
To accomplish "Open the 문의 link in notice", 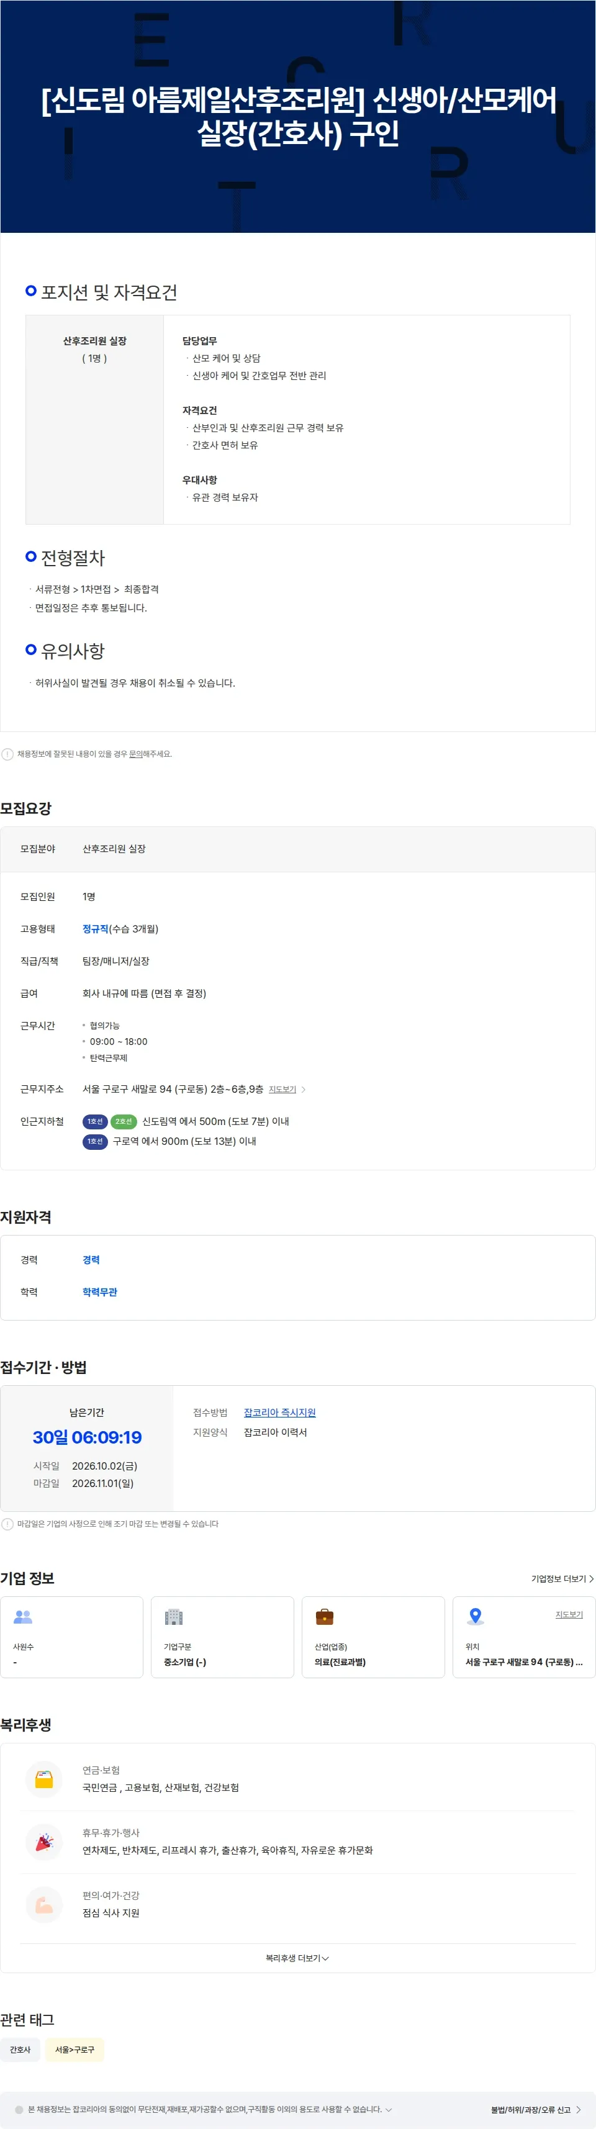I will click(135, 754).
